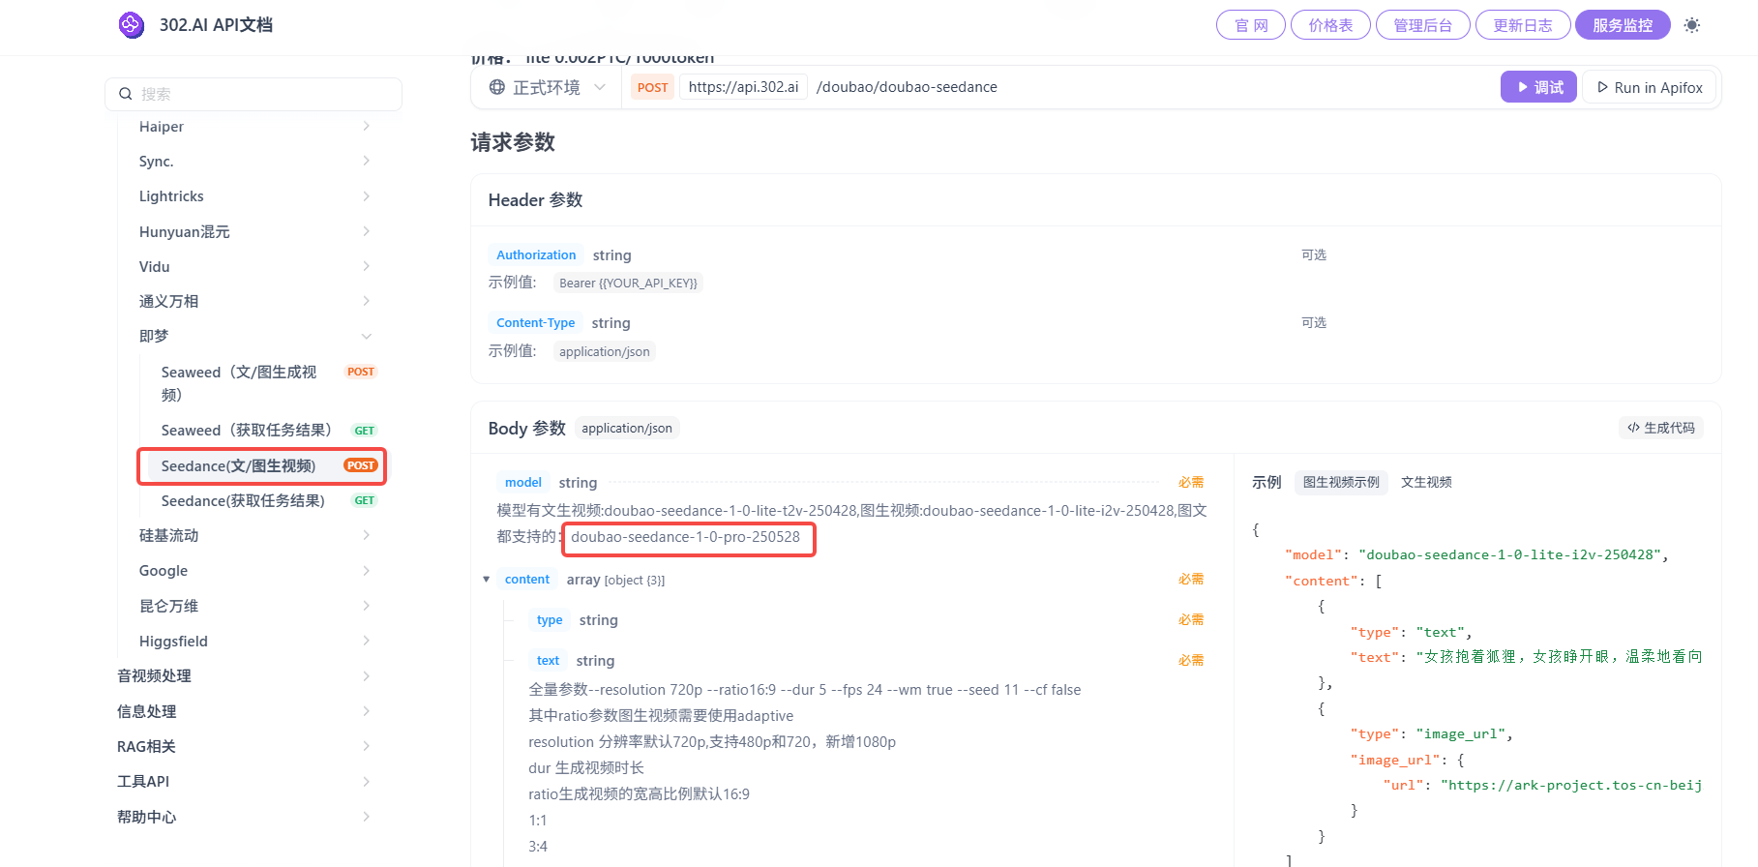Expand the Hunyuan混元 sidebar section

[x=254, y=231]
